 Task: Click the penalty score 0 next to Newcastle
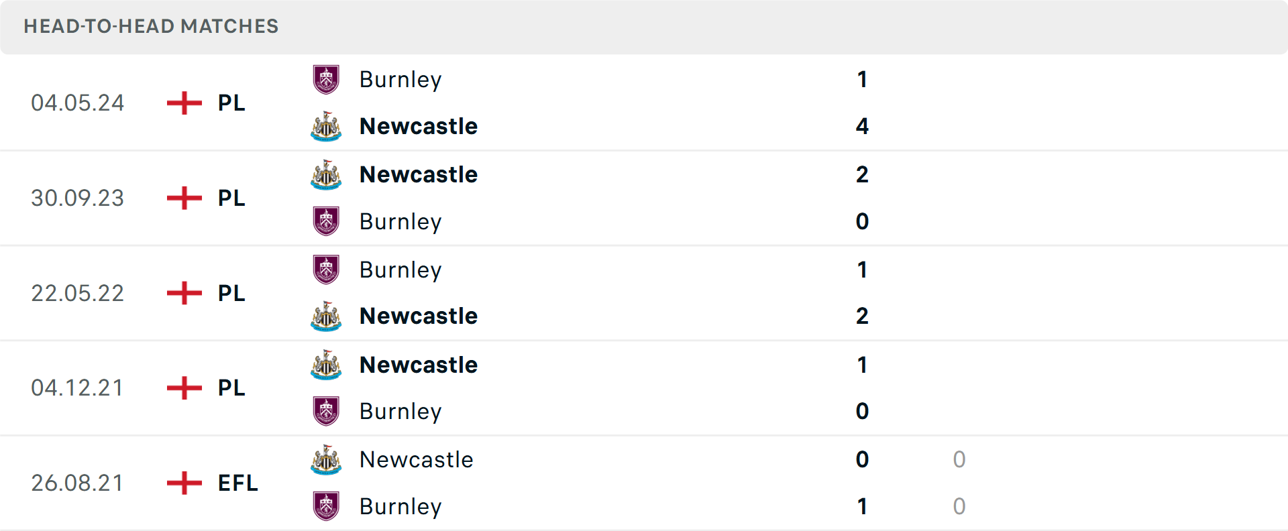pos(959,460)
